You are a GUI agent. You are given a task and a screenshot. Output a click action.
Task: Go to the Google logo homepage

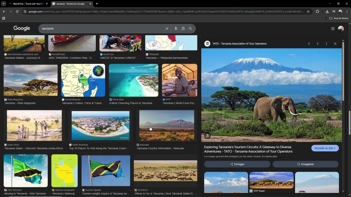[x=22, y=28]
